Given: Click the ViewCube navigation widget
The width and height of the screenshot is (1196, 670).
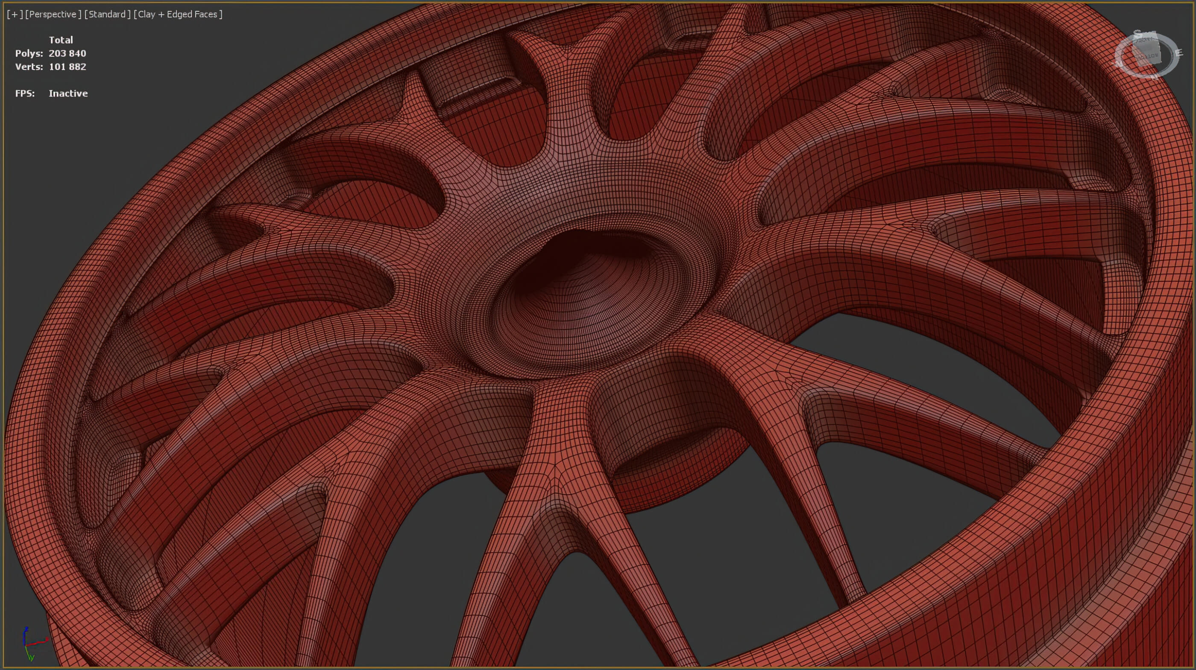Looking at the screenshot, I should pos(1147,55).
